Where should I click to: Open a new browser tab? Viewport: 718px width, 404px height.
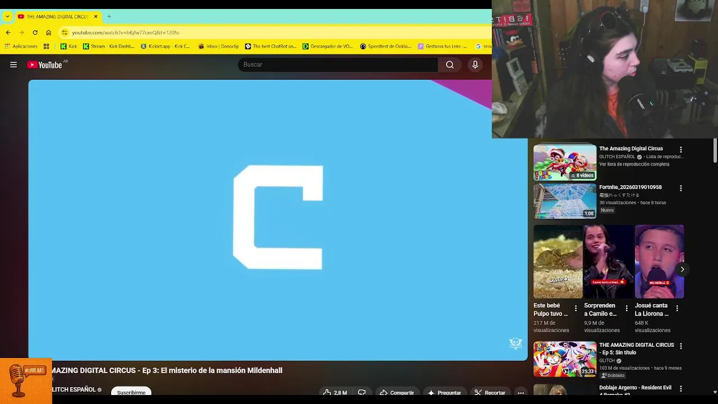point(109,16)
